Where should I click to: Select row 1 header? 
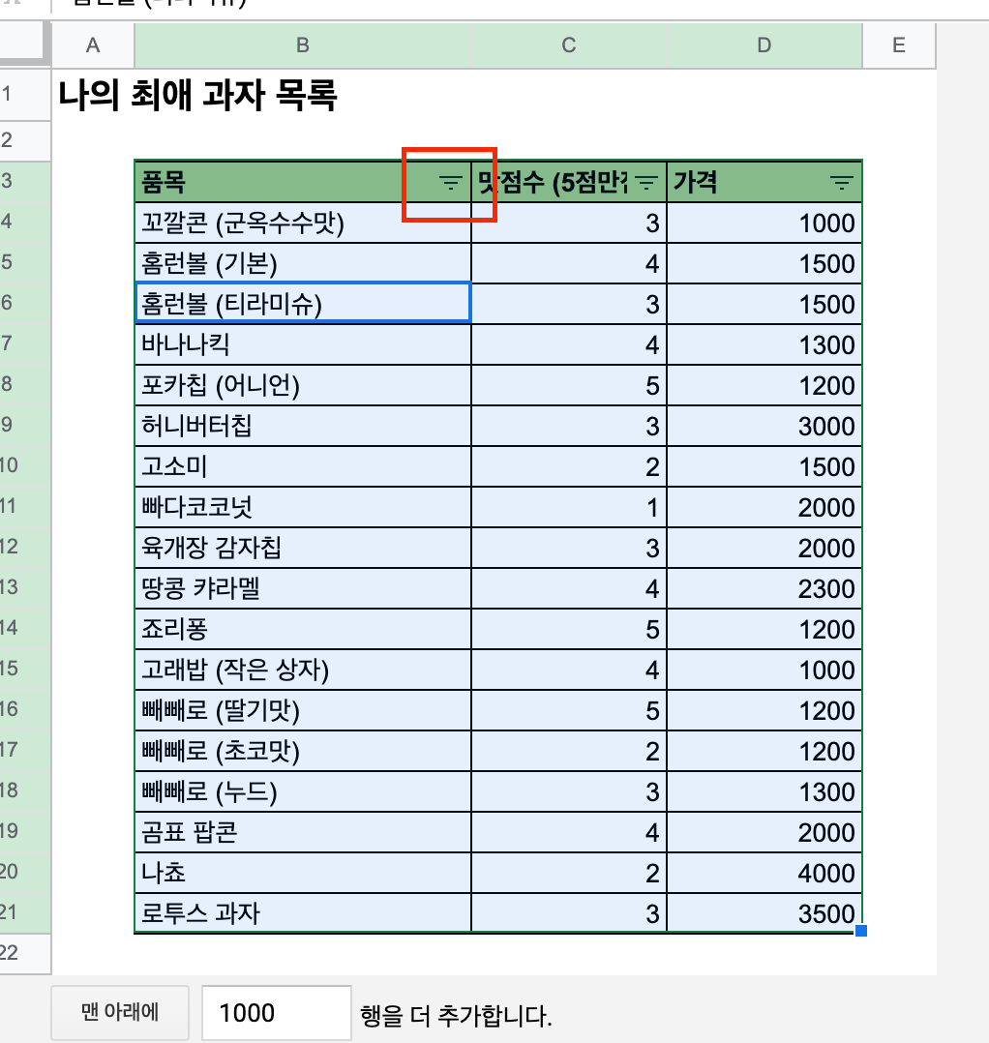25,94
